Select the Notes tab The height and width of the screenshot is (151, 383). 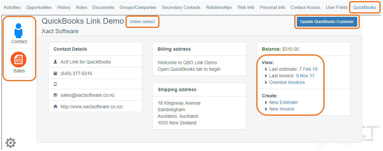point(82,7)
